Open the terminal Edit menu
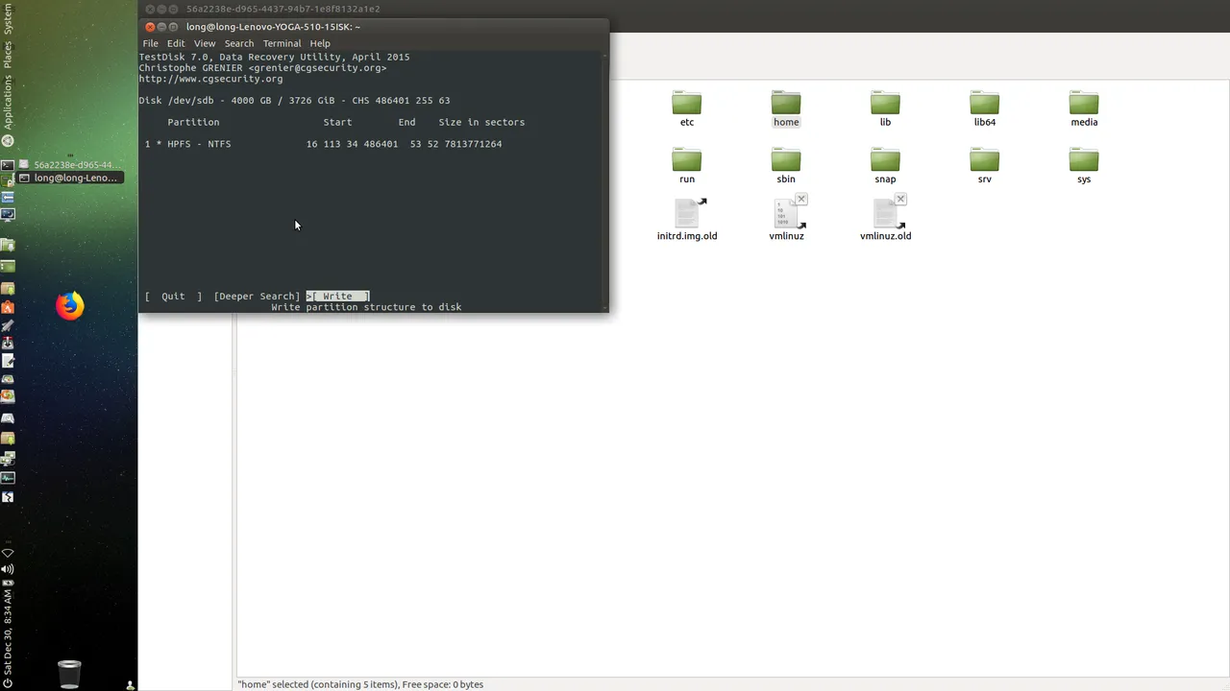 (176, 43)
